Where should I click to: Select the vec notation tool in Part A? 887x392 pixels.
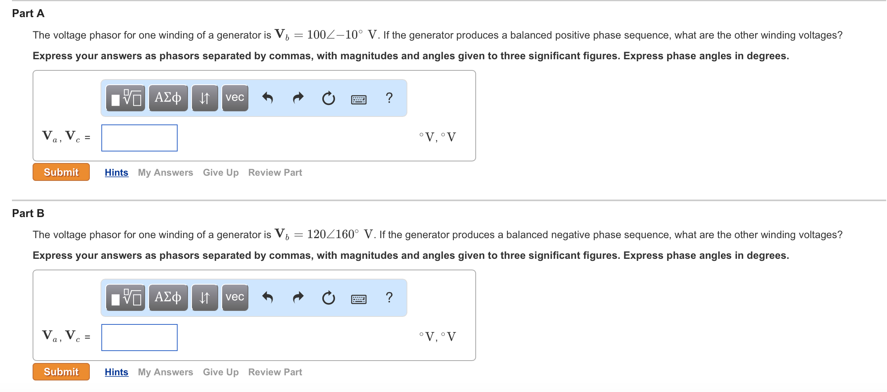[234, 98]
